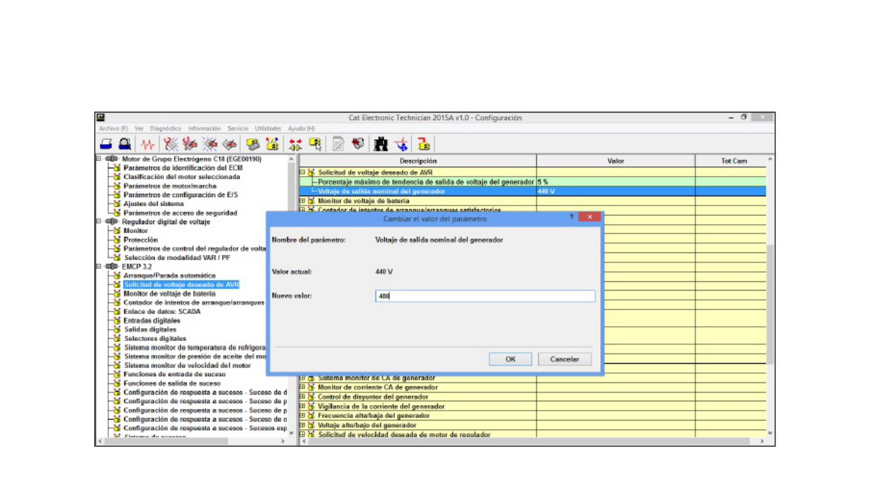Screen dimensions: 870x490
Task: Confirm the new value with OK
Action: point(510,359)
